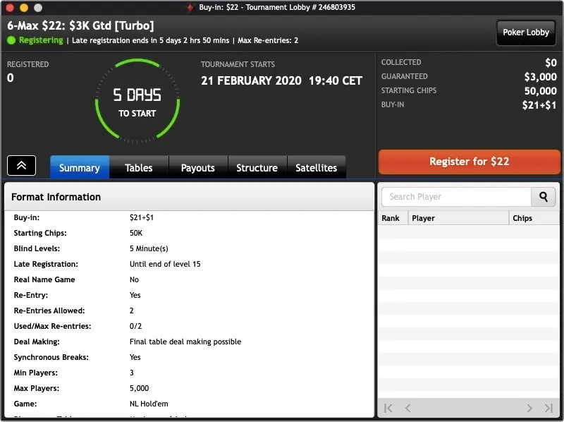
Task: Go to previous page of player rankings
Action: 407,408
